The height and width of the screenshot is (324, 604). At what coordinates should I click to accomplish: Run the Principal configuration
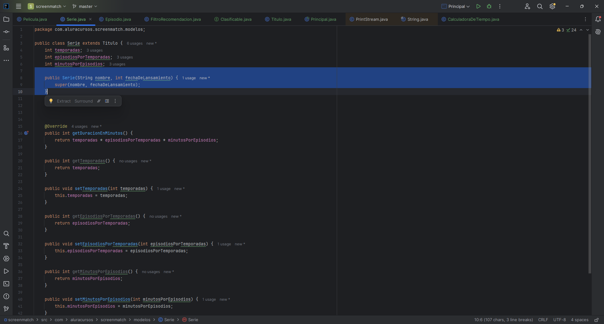pos(478,6)
